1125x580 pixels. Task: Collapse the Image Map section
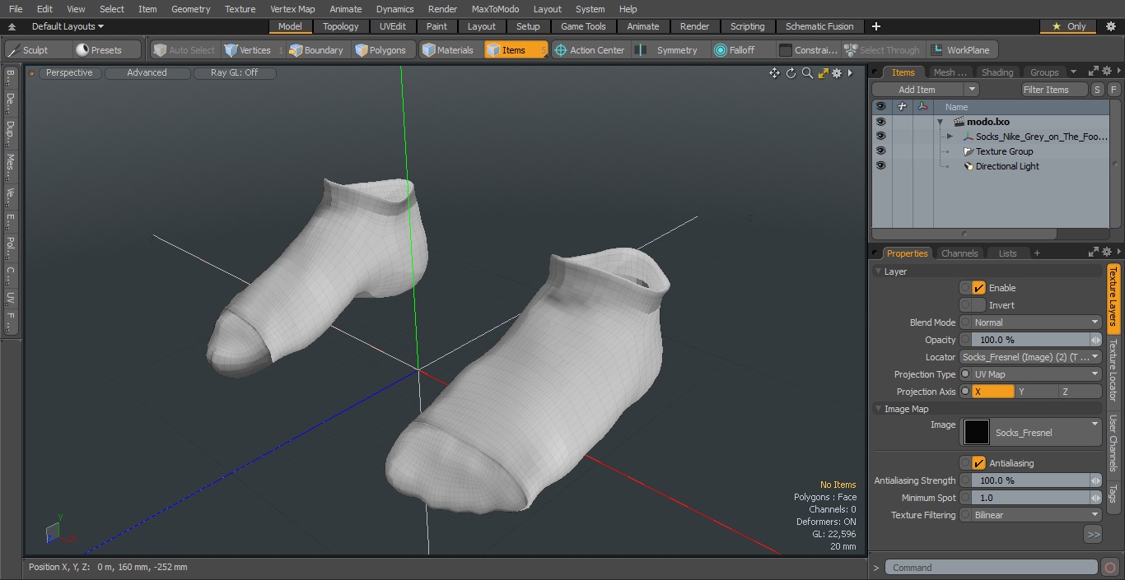click(x=879, y=409)
